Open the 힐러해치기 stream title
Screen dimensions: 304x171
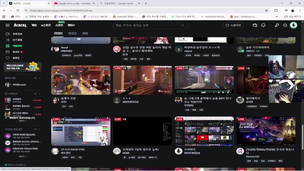pos(253,98)
